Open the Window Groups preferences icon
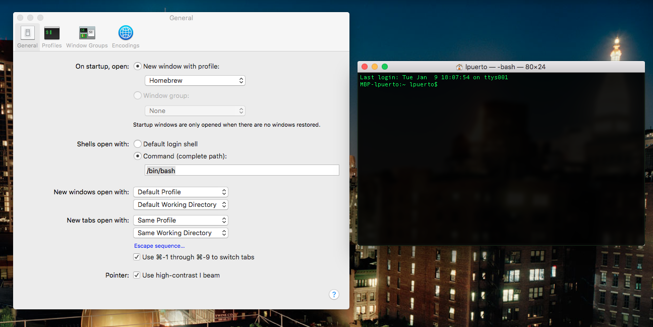Image resolution: width=653 pixels, height=327 pixels. pyautogui.click(x=87, y=33)
